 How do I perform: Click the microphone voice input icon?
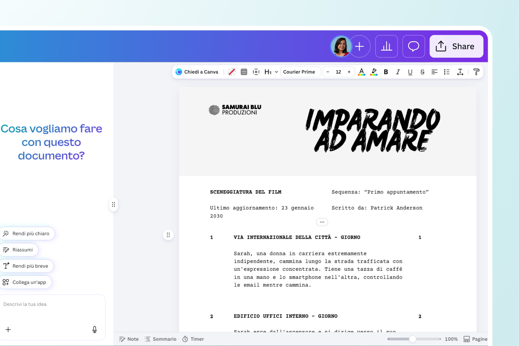coord(95,330)
